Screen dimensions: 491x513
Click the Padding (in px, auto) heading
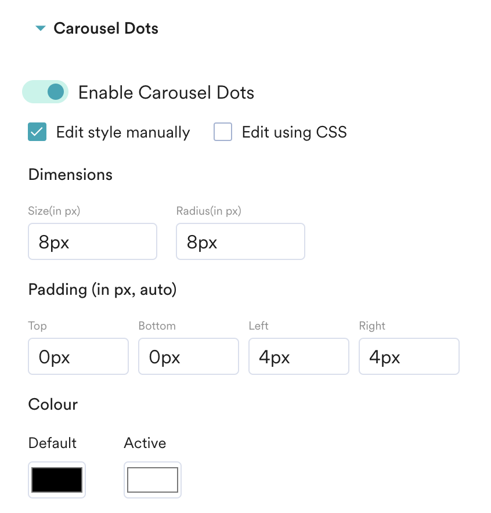(x=102, y=289)
